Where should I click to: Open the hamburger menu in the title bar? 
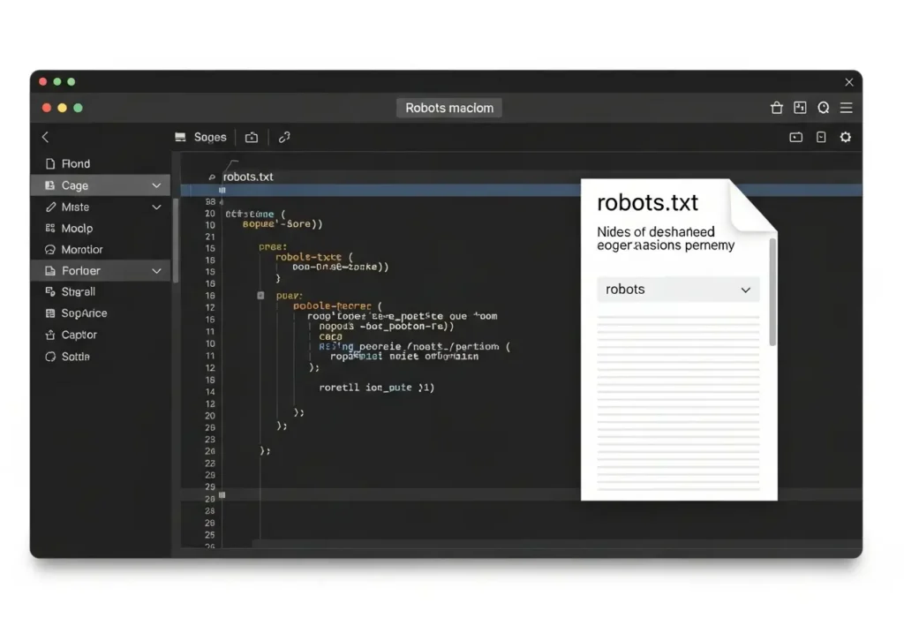coord(846,107)
